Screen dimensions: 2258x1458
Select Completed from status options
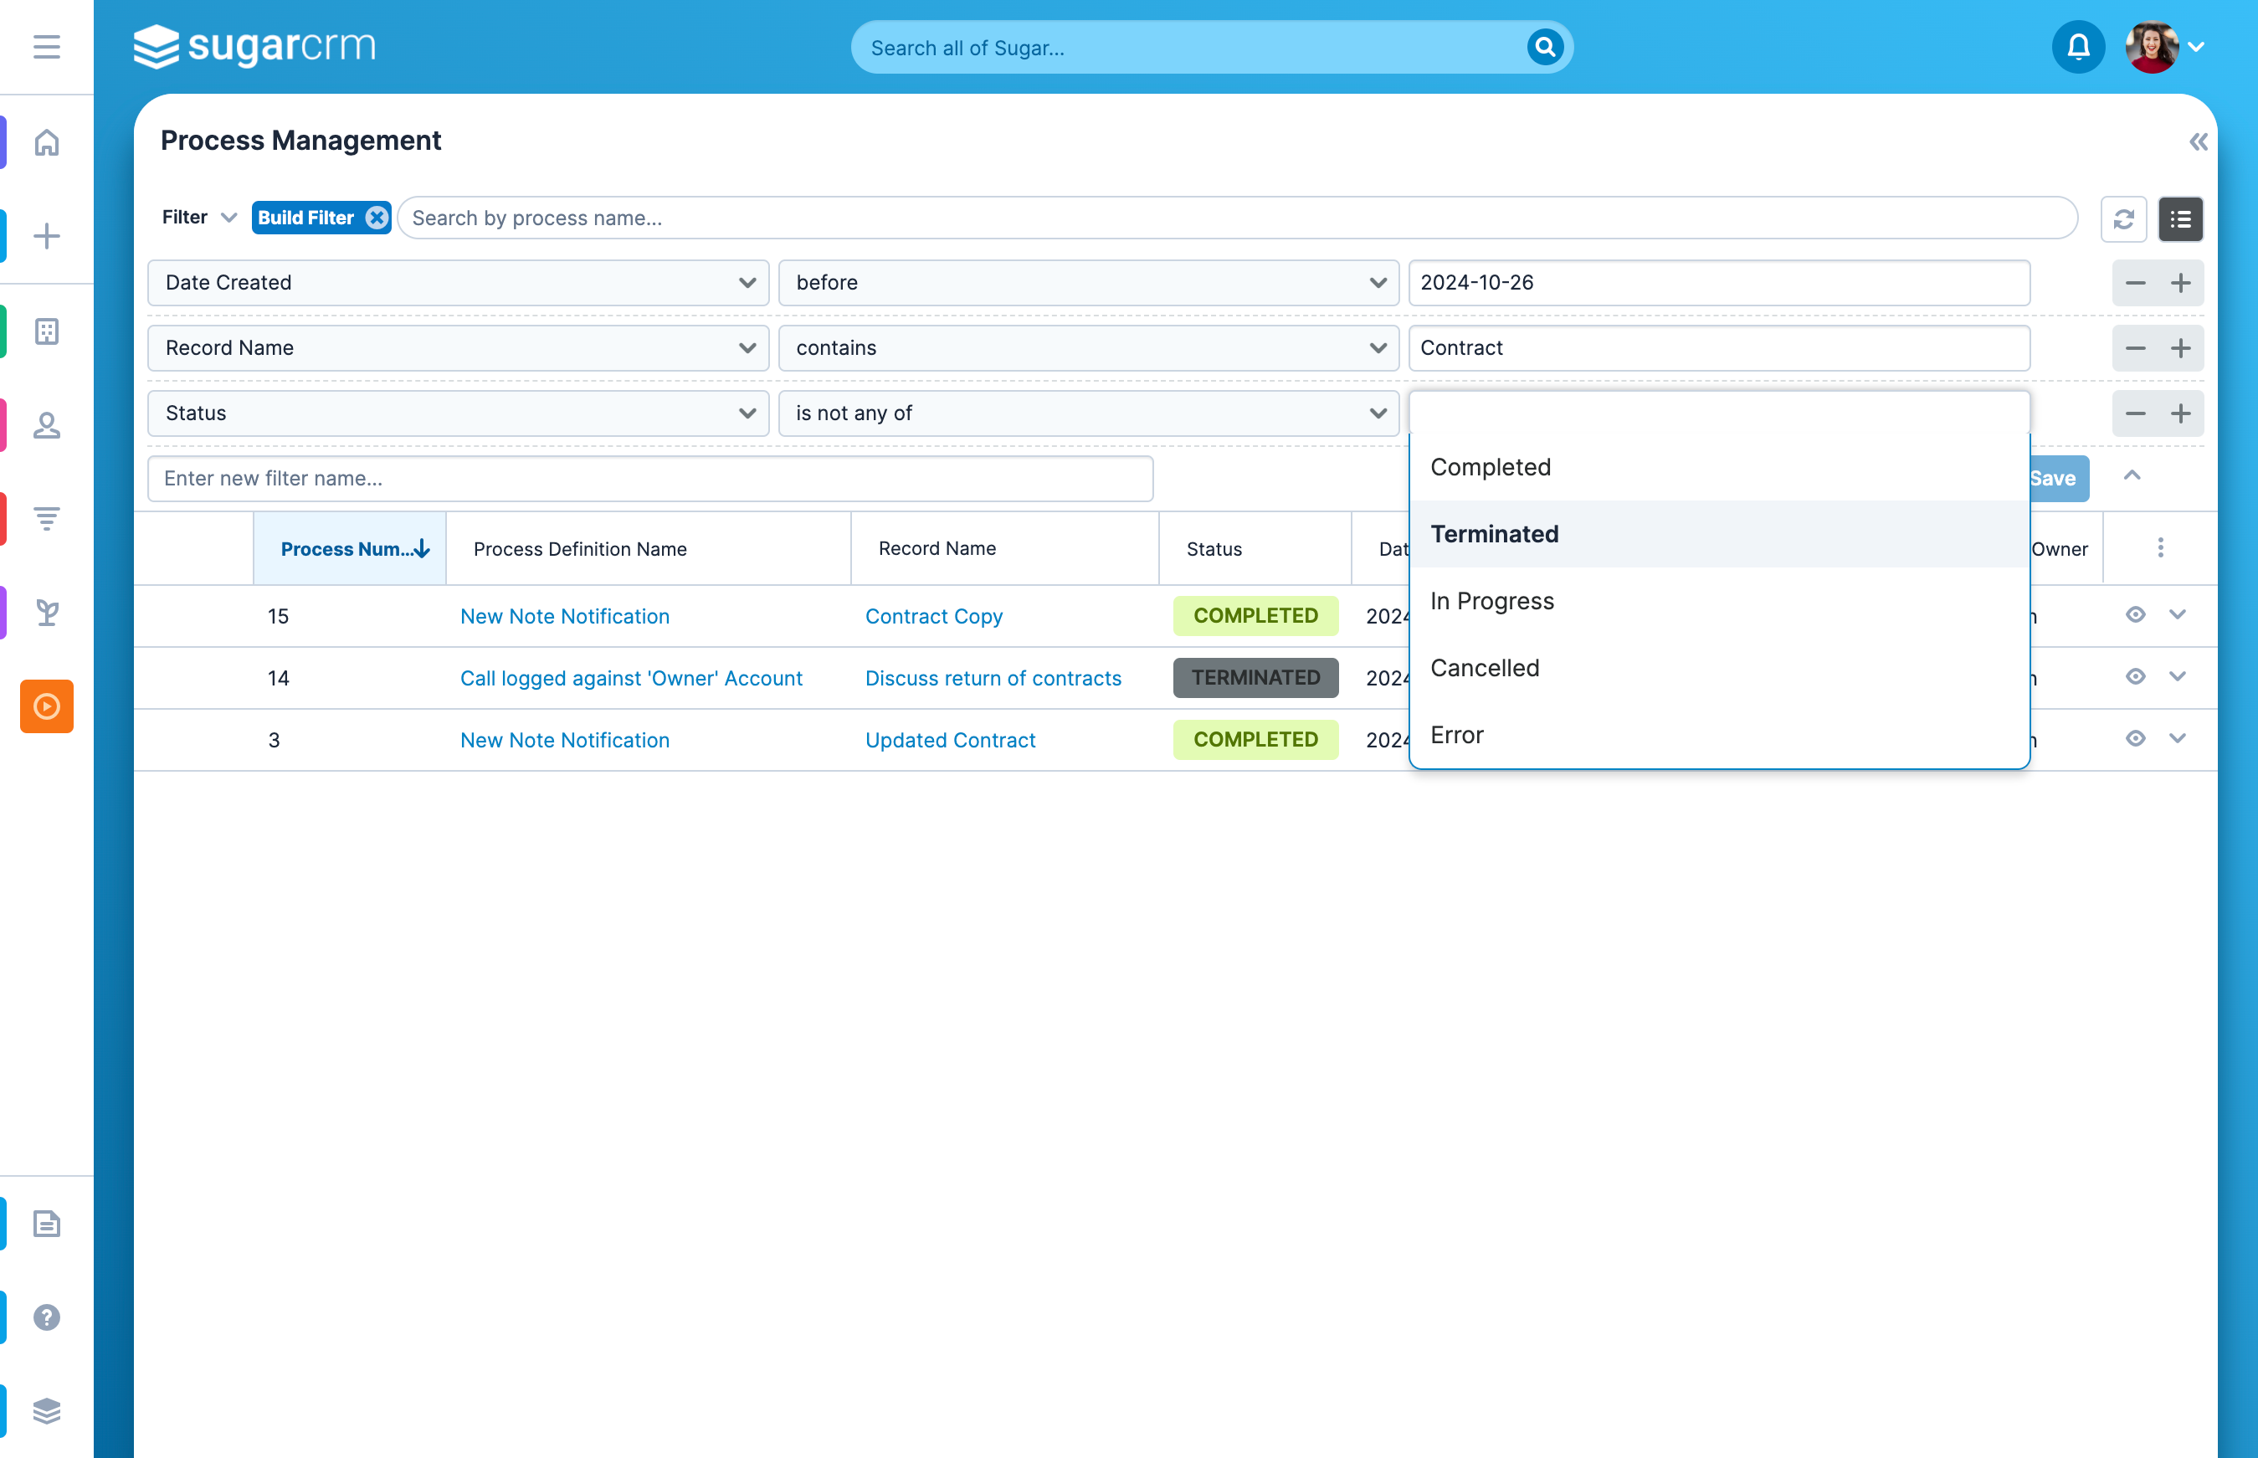1719,468
